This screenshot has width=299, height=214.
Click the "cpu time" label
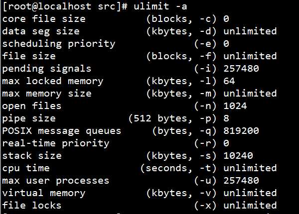[x=26, y=168]
